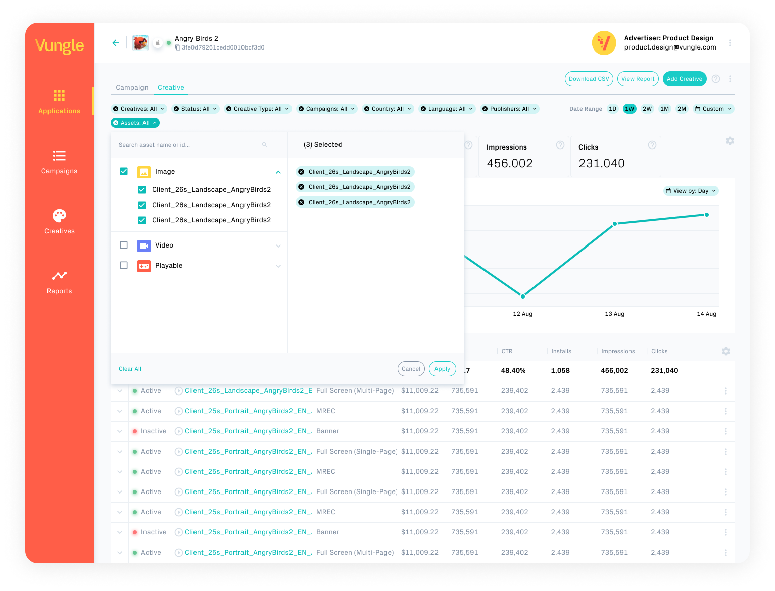Check the Playable category checkbox

point(124,265)
